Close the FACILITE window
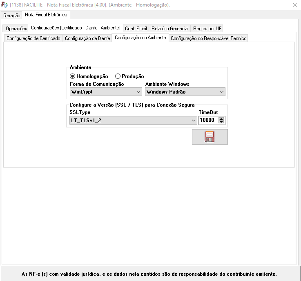The width and height of the screenshot is (301, 281). tap(295, 5)
